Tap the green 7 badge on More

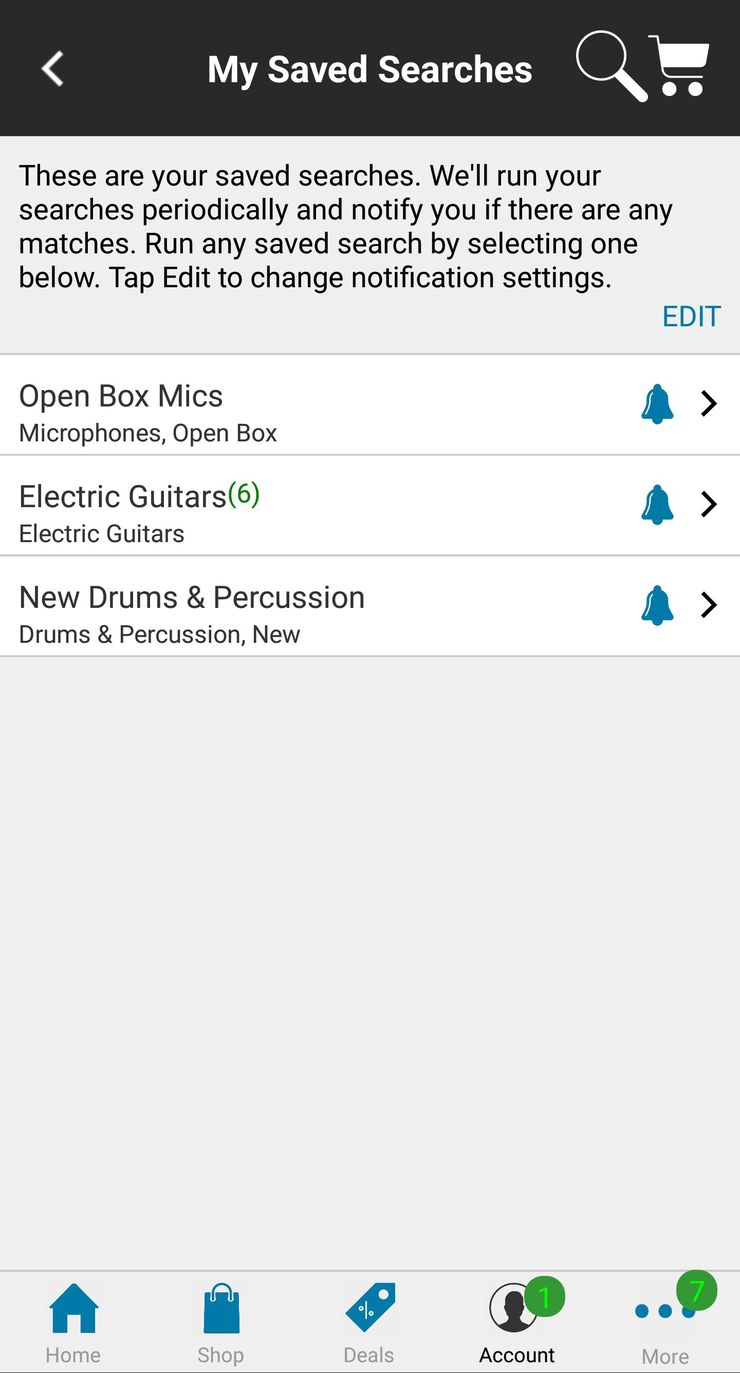[696, 1291]
